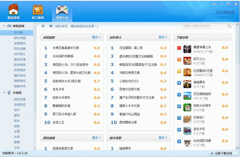Click the 会说话的汤姆 cat icon in download ranking
This screenshot has width=241, height=157.
[x=187, y=143]
